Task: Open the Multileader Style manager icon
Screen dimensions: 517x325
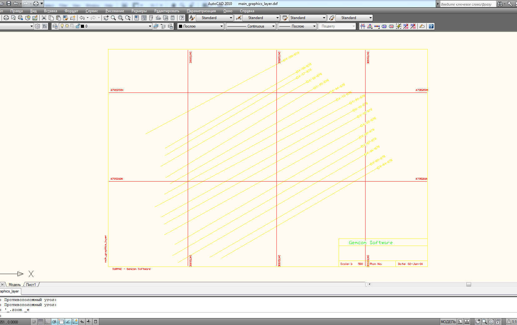Action: pyautogui.click(x=332, y=18)
